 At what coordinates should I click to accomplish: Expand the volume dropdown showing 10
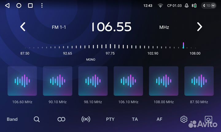pyautogui.click(x=209, y=5)
